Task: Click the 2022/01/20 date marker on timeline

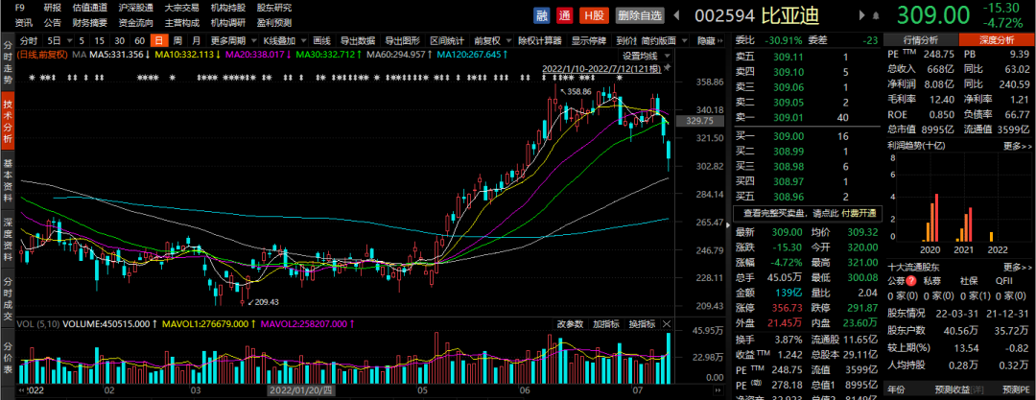Action: (298, 391)
